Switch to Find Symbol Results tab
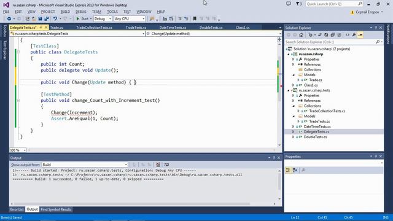Image resolution: width=393 pixels, height=221 pixels. 56,209
